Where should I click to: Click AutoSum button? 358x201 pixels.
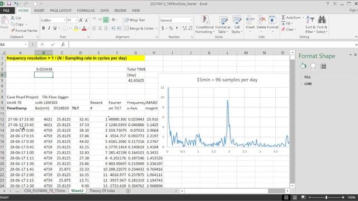pyautogui.click(x=291, y=17)
